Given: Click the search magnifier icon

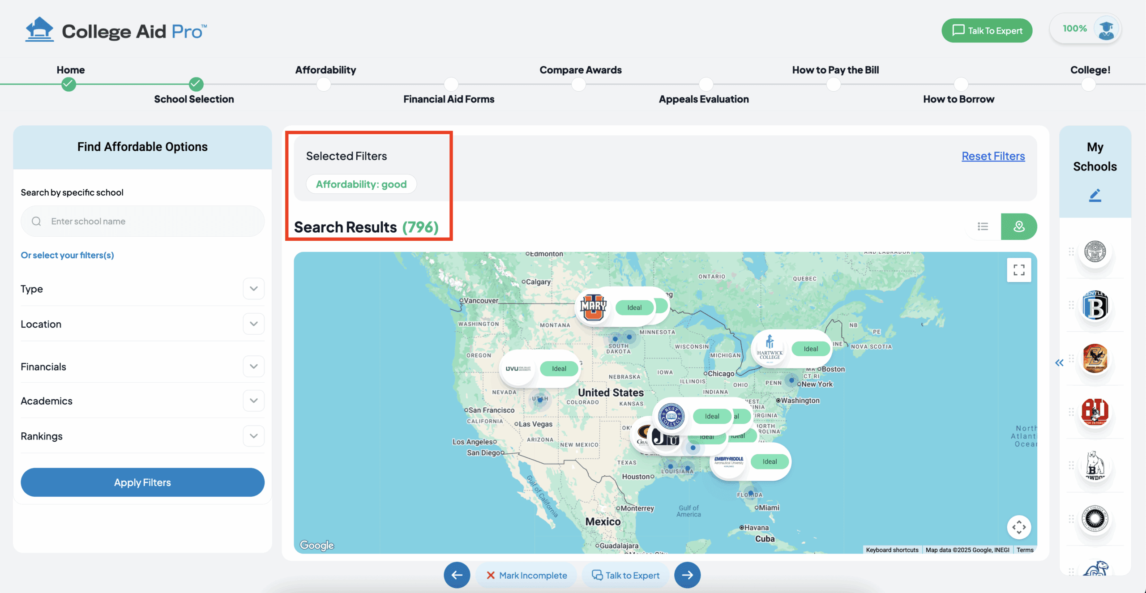Looking at the screenshot, I should pyautogui.click(x=36, y=221).
